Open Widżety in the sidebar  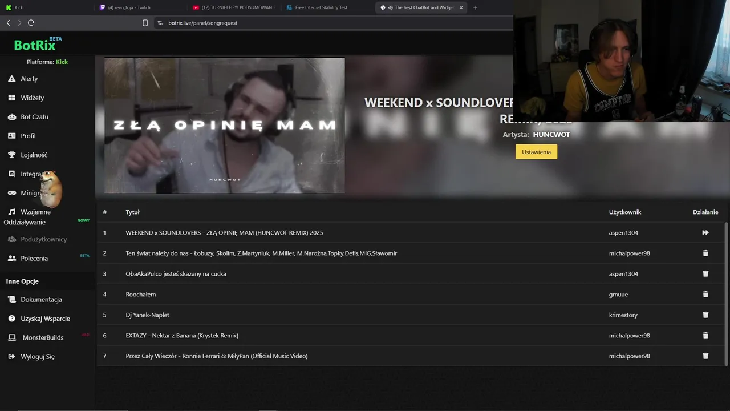pyautogui.click(x=32, y=98)
